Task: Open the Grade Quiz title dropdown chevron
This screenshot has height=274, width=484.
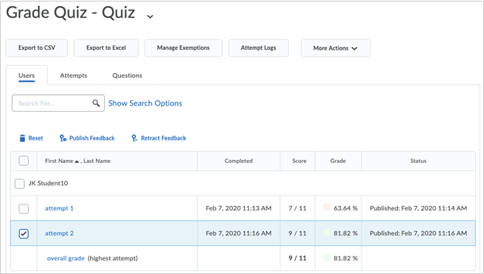Action: pos(150,17)
